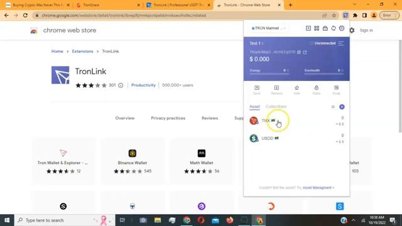Click the address bar URL
Image resolution: width=402 pixels, height=226 pixels.
click(124, 15)
